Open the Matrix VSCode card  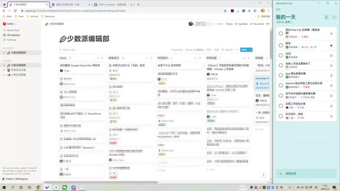click(x=228, y=72)
